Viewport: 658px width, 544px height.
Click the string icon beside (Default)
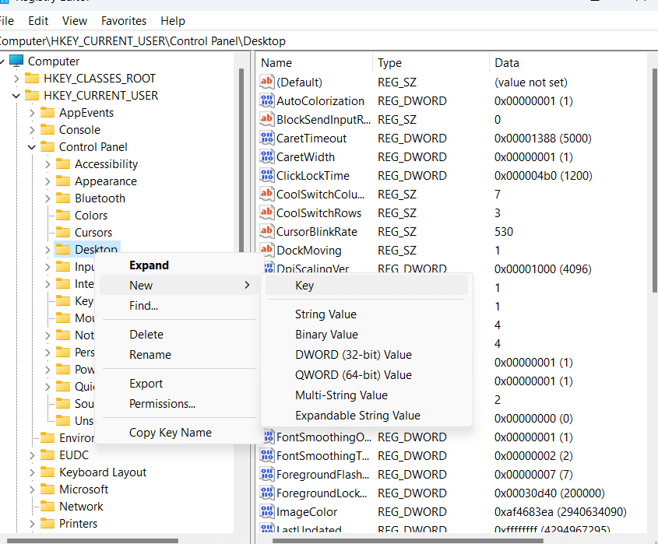[x=267, y=82]
